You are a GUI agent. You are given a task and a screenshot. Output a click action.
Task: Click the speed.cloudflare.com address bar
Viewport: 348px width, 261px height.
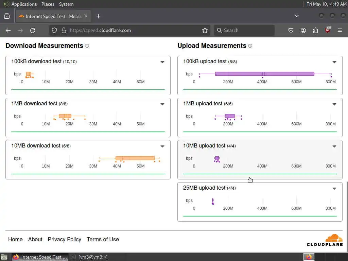(x=129, y=30)
